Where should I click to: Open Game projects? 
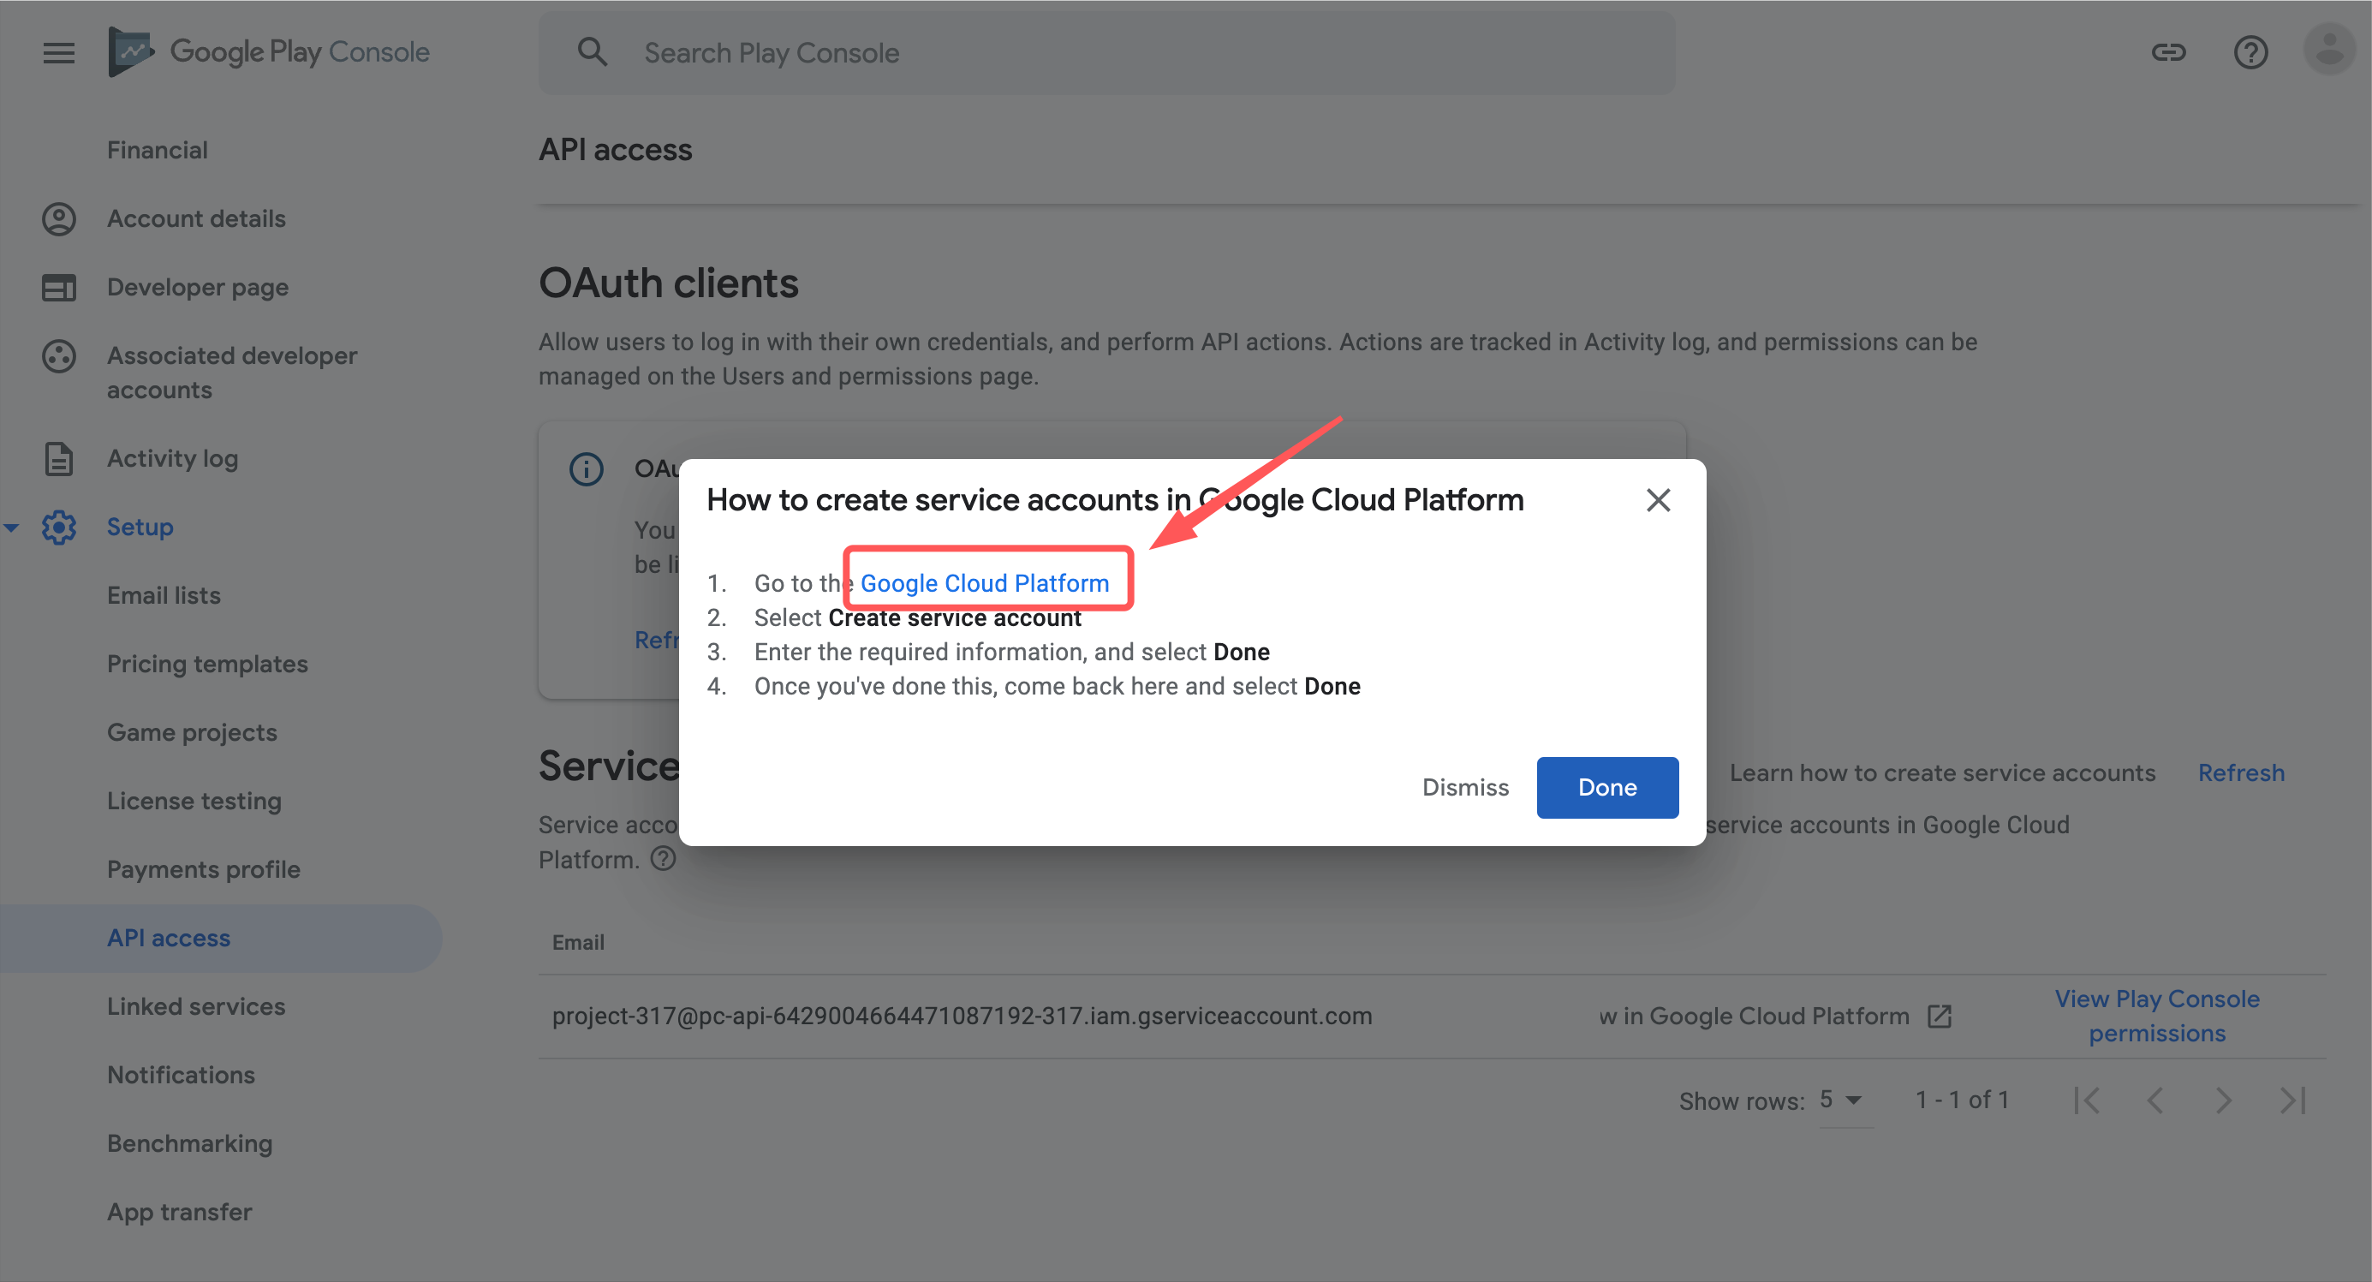(x=192, y=732)
